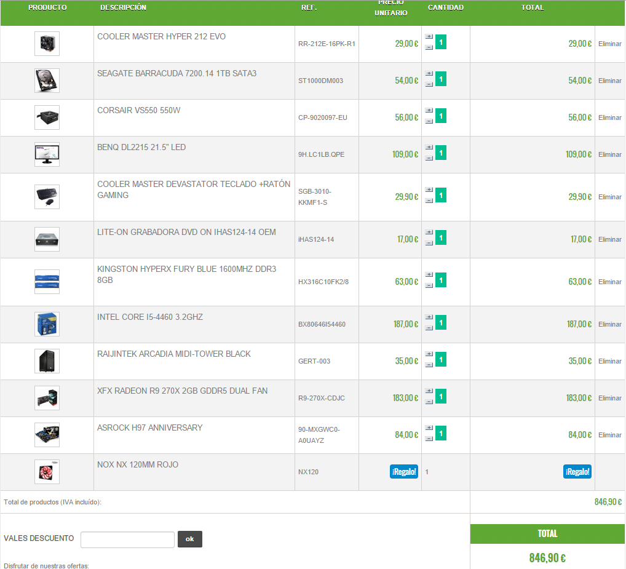Image resolution: width=626 pixels, height=569 pixels.
Task: Remove Kingston HyperX Fury with Eliminar
Action: pyautogui.click(x=609, y=282)
